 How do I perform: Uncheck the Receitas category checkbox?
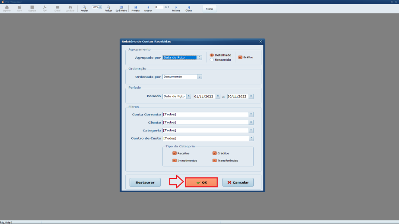coord(175,153)
